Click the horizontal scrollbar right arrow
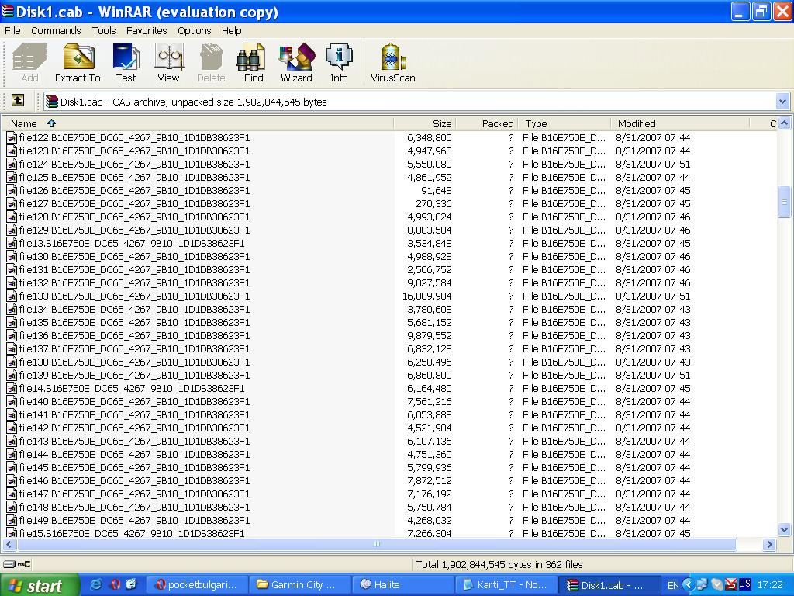 770,545
